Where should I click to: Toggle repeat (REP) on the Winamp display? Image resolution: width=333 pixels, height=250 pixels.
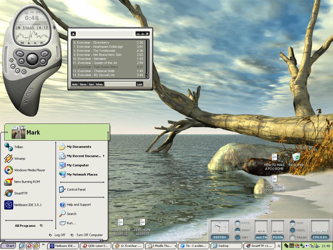coord(26,12)
